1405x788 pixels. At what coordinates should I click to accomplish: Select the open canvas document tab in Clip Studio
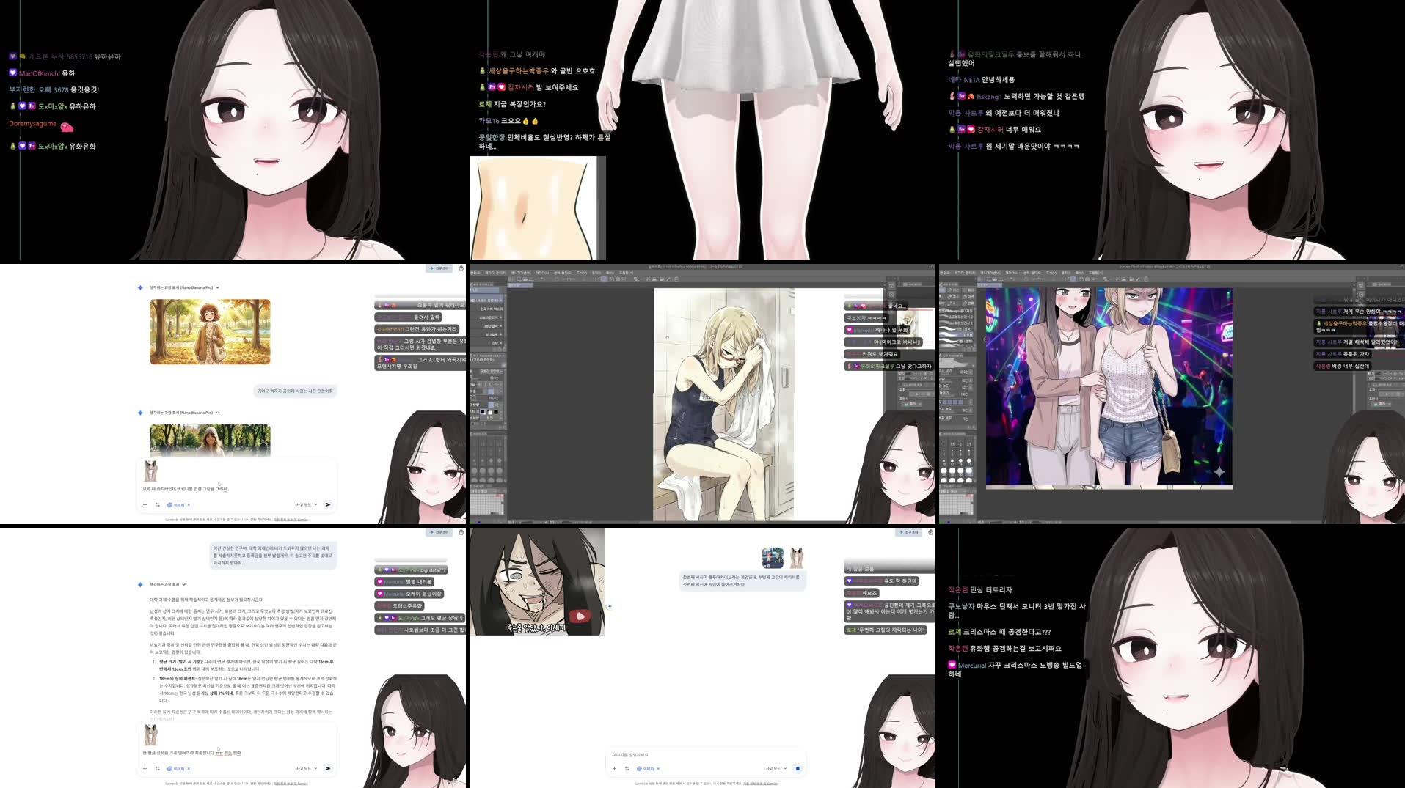coord(519,285)
